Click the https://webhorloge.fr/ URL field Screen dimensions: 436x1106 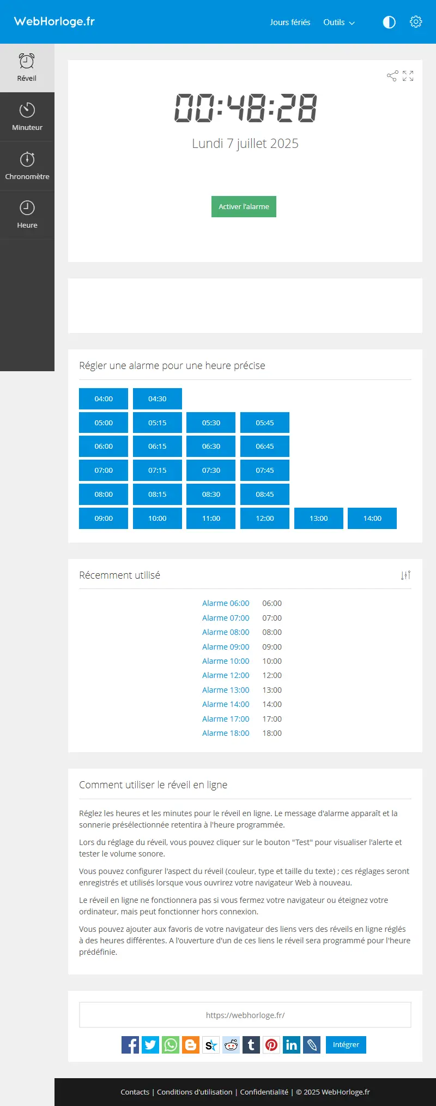pos(245,1015)
